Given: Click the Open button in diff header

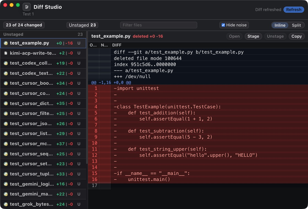Looking at the screenshot, I should 234,36.
